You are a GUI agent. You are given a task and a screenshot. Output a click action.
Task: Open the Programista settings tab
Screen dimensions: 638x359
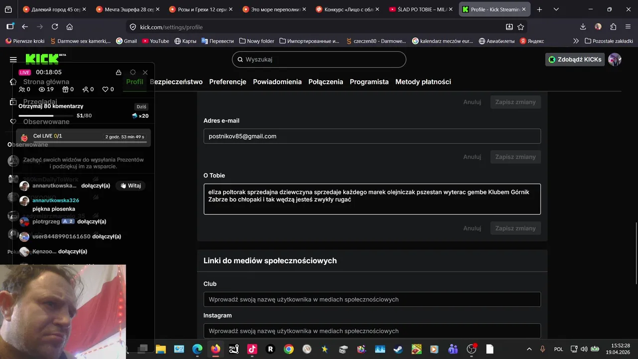[x=369, y=82]
